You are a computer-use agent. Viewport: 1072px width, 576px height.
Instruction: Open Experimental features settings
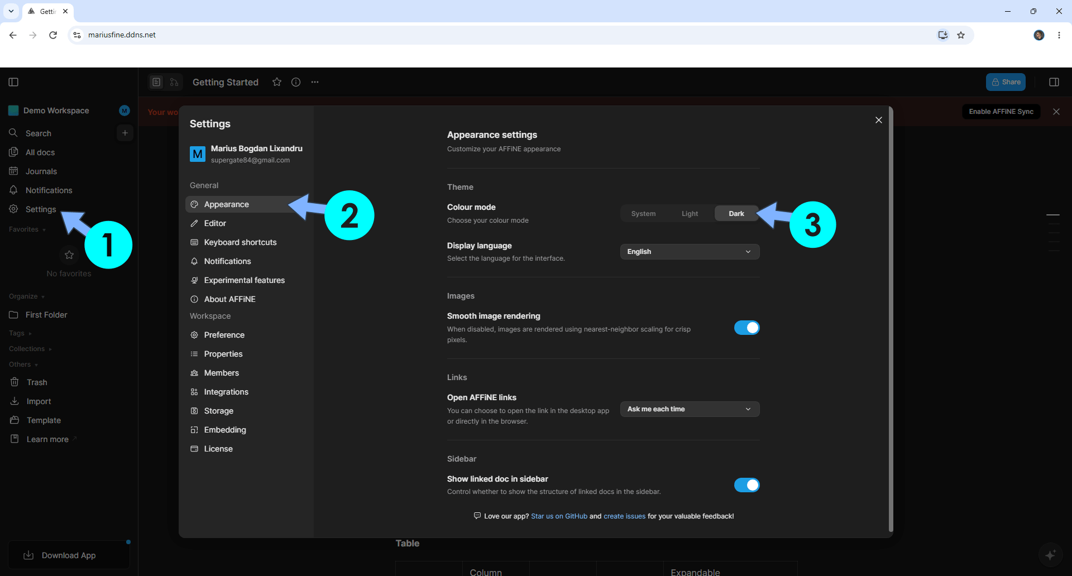(247, 280)
